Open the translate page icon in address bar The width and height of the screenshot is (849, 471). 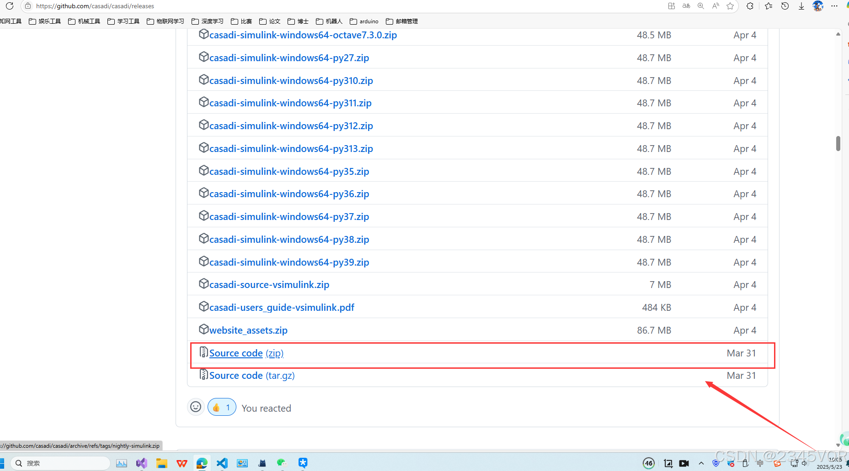click(686, 6)
